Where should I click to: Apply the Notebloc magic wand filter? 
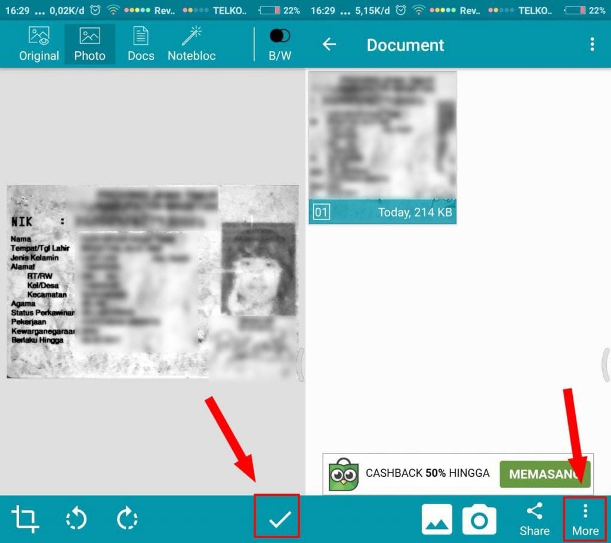coord(192,44)
